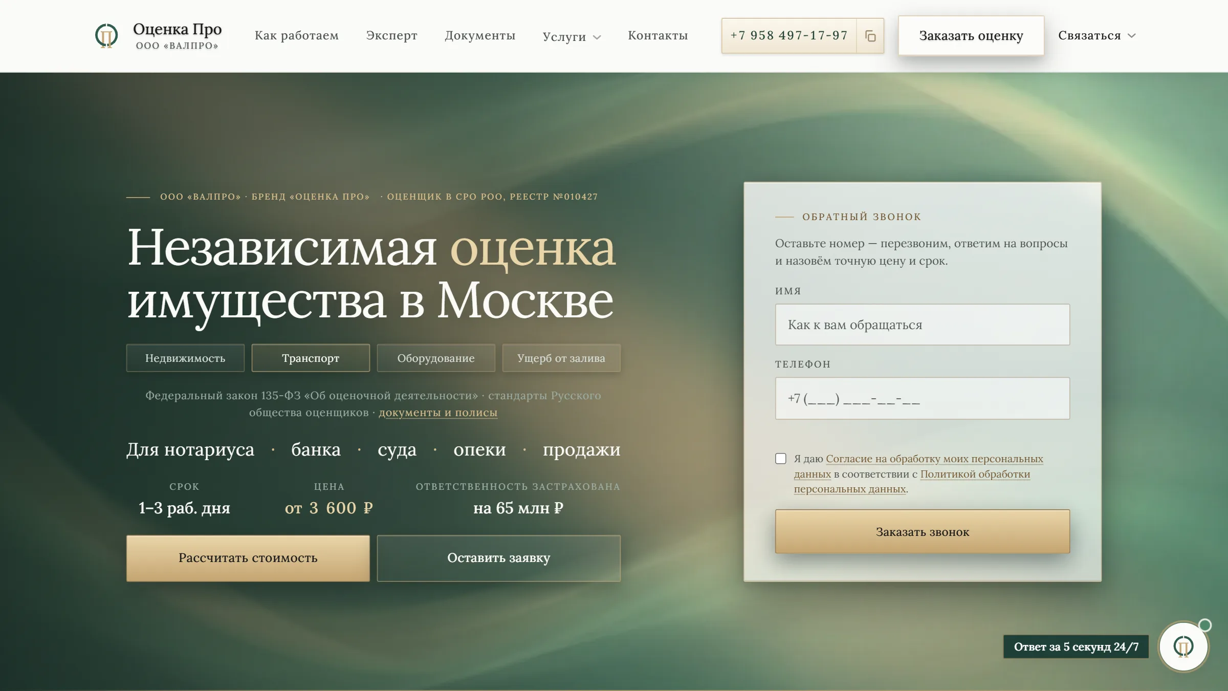Image resolution: width=1228 pixels, height=691 pixels.
Task: Click the Оценка Про brand name text
Action: click(x=178, y=29)
